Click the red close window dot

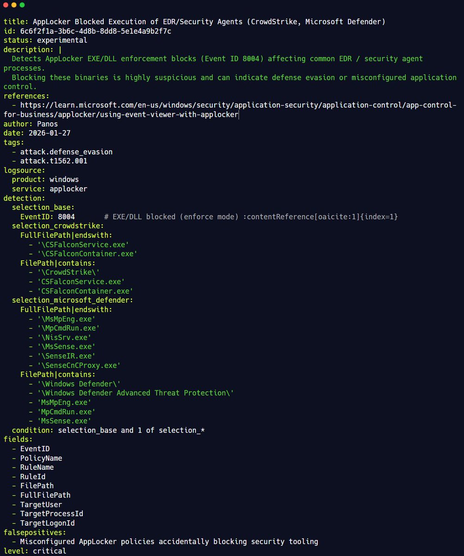[x=6, y=5]
